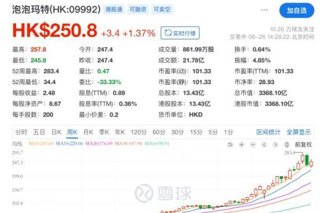Click the 最低 value 245.8
The height and width of the screenshot is (213, 320).
tap(38, 60)
